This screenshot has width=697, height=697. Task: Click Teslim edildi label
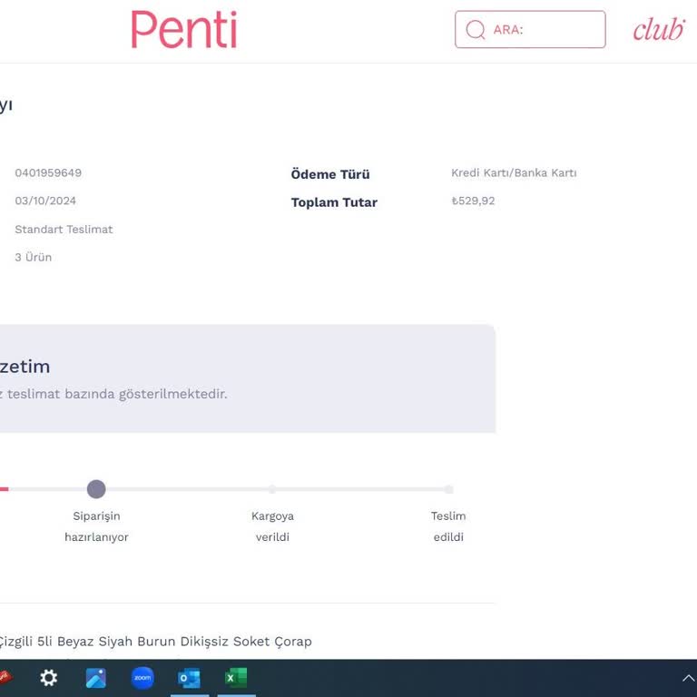(448, 526)
